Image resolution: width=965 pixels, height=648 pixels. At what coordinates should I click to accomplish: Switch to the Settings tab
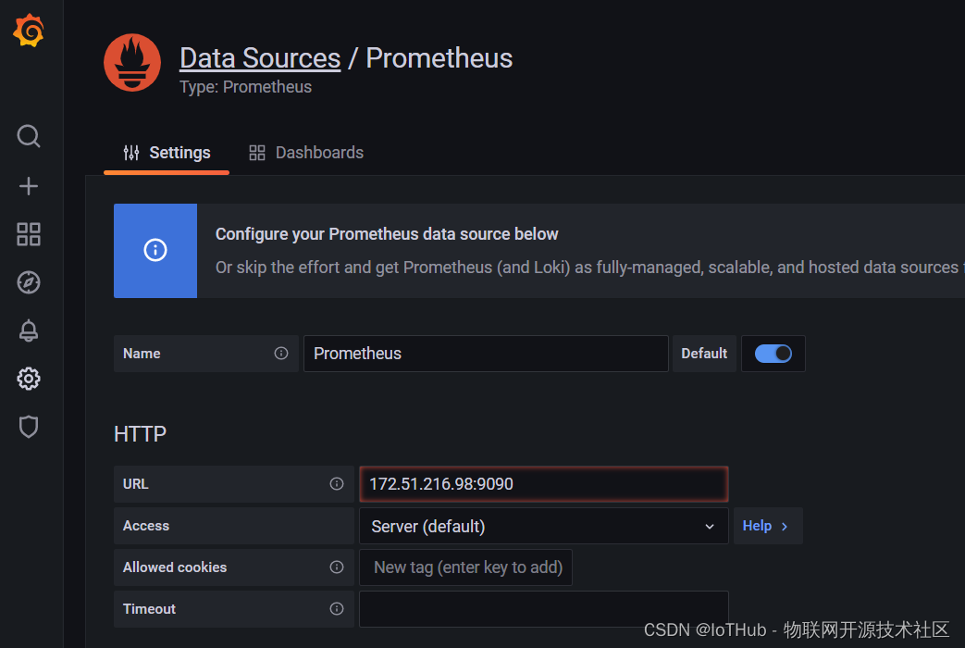pyautogui.click(x=167, y=153)
